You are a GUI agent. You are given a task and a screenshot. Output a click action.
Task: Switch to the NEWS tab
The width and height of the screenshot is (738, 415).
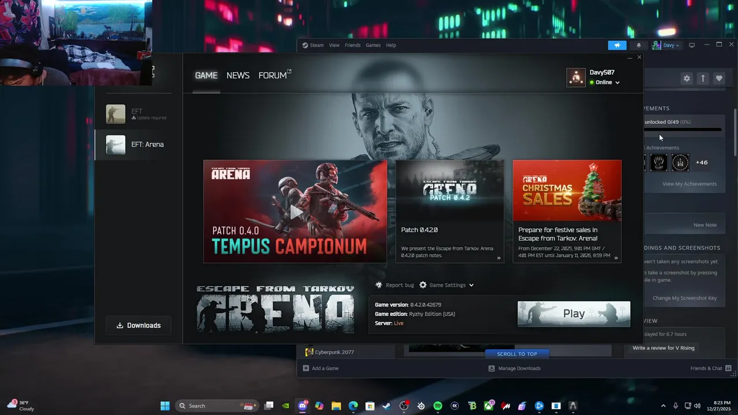tap(238, 76)
